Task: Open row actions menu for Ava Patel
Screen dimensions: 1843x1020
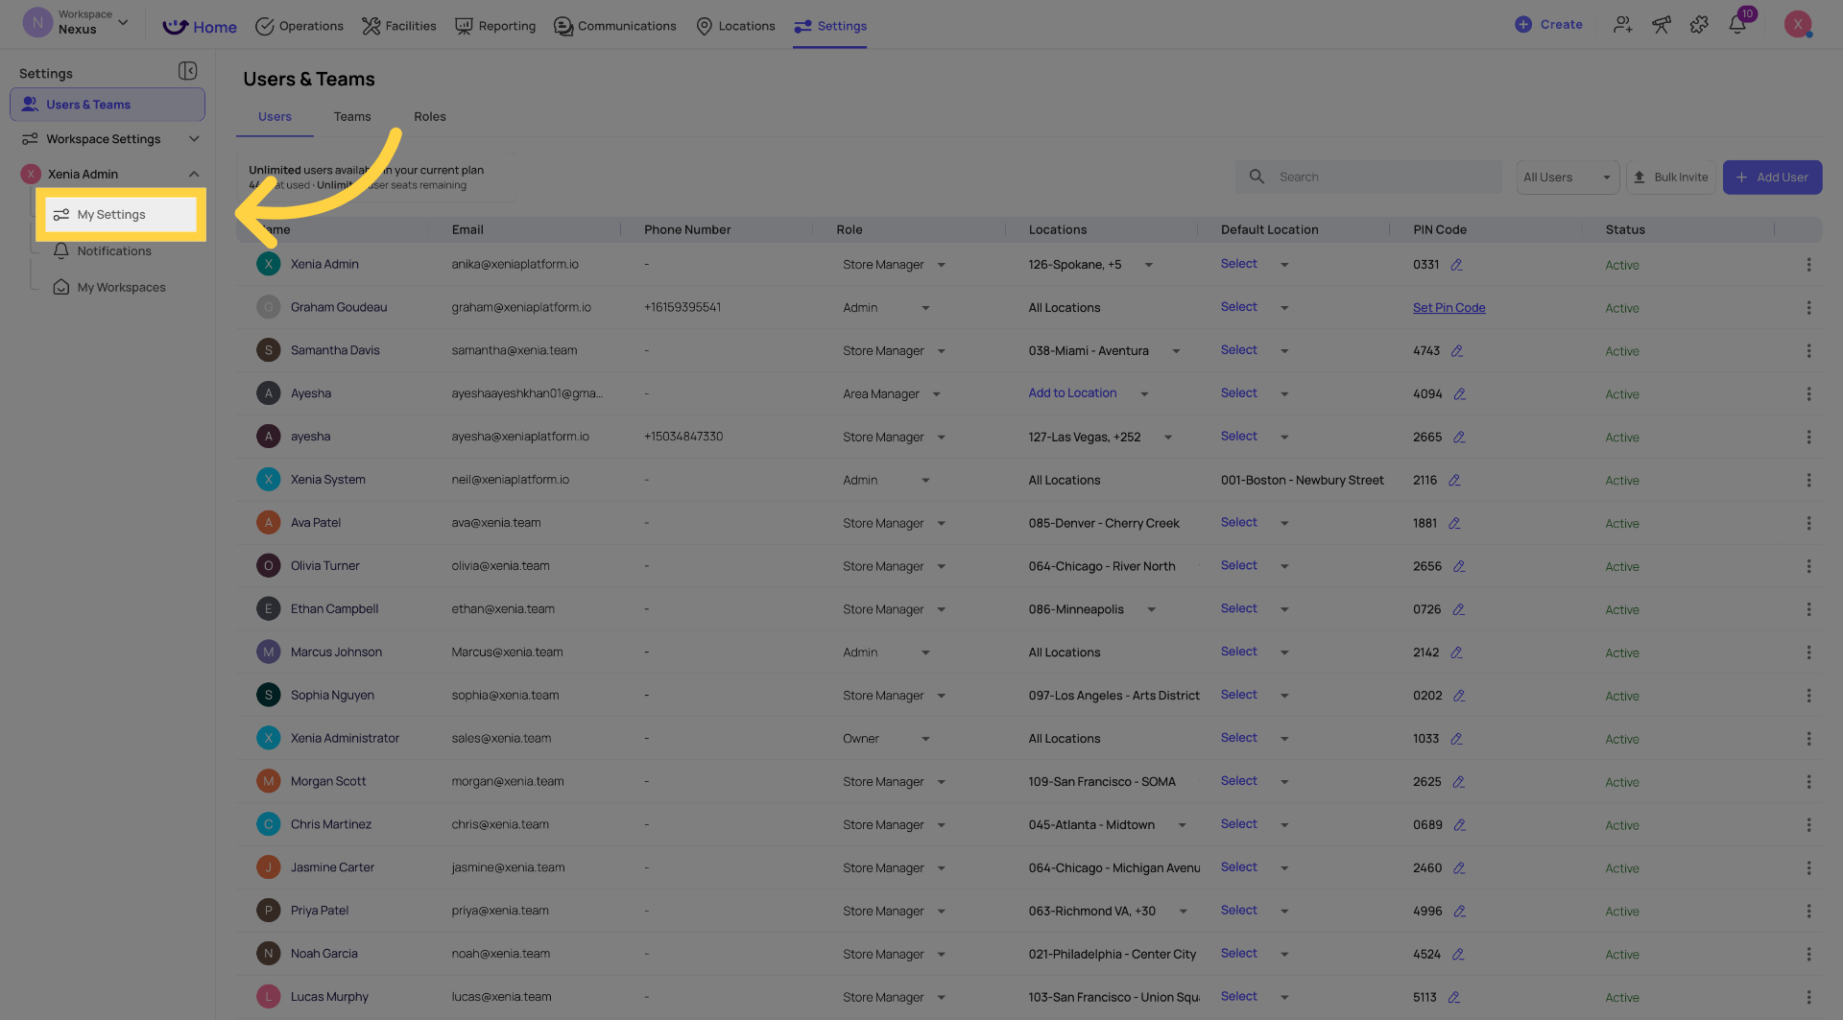Action: pos(1808,523)
